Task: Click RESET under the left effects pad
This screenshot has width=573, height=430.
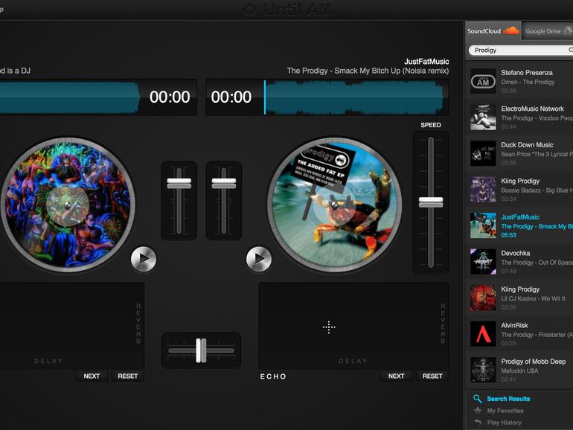Action: (x=128, y=376)
